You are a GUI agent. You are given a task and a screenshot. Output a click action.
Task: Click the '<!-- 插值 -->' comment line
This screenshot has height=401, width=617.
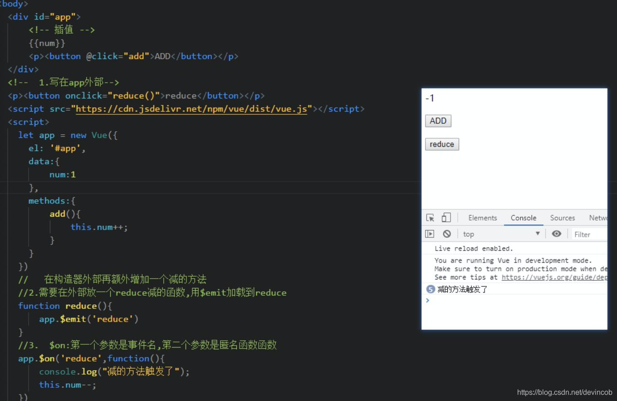click(62, 30)
